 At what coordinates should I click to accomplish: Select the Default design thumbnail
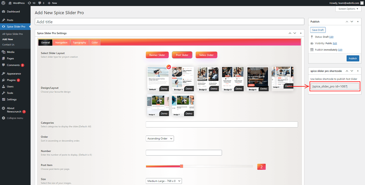pyautogui.click(x=158, y=79)
